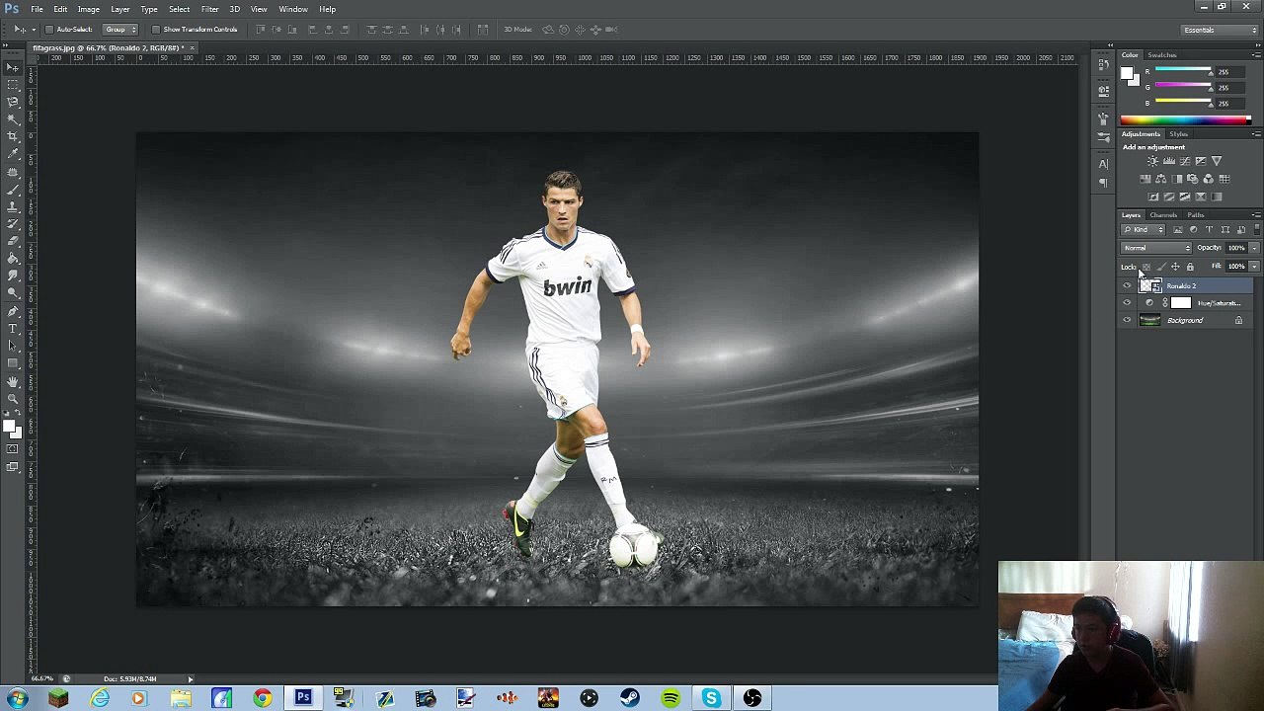Select the Spot Healing Brush tool
The width and height of the screenshot is (1264, 711).
click(14, 171)
